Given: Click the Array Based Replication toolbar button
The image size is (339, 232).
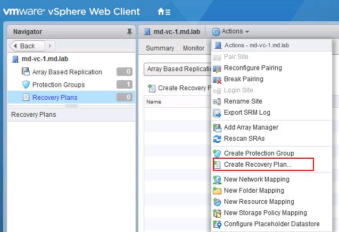Looking at the screenshot, I should click(x=178, y=69).
